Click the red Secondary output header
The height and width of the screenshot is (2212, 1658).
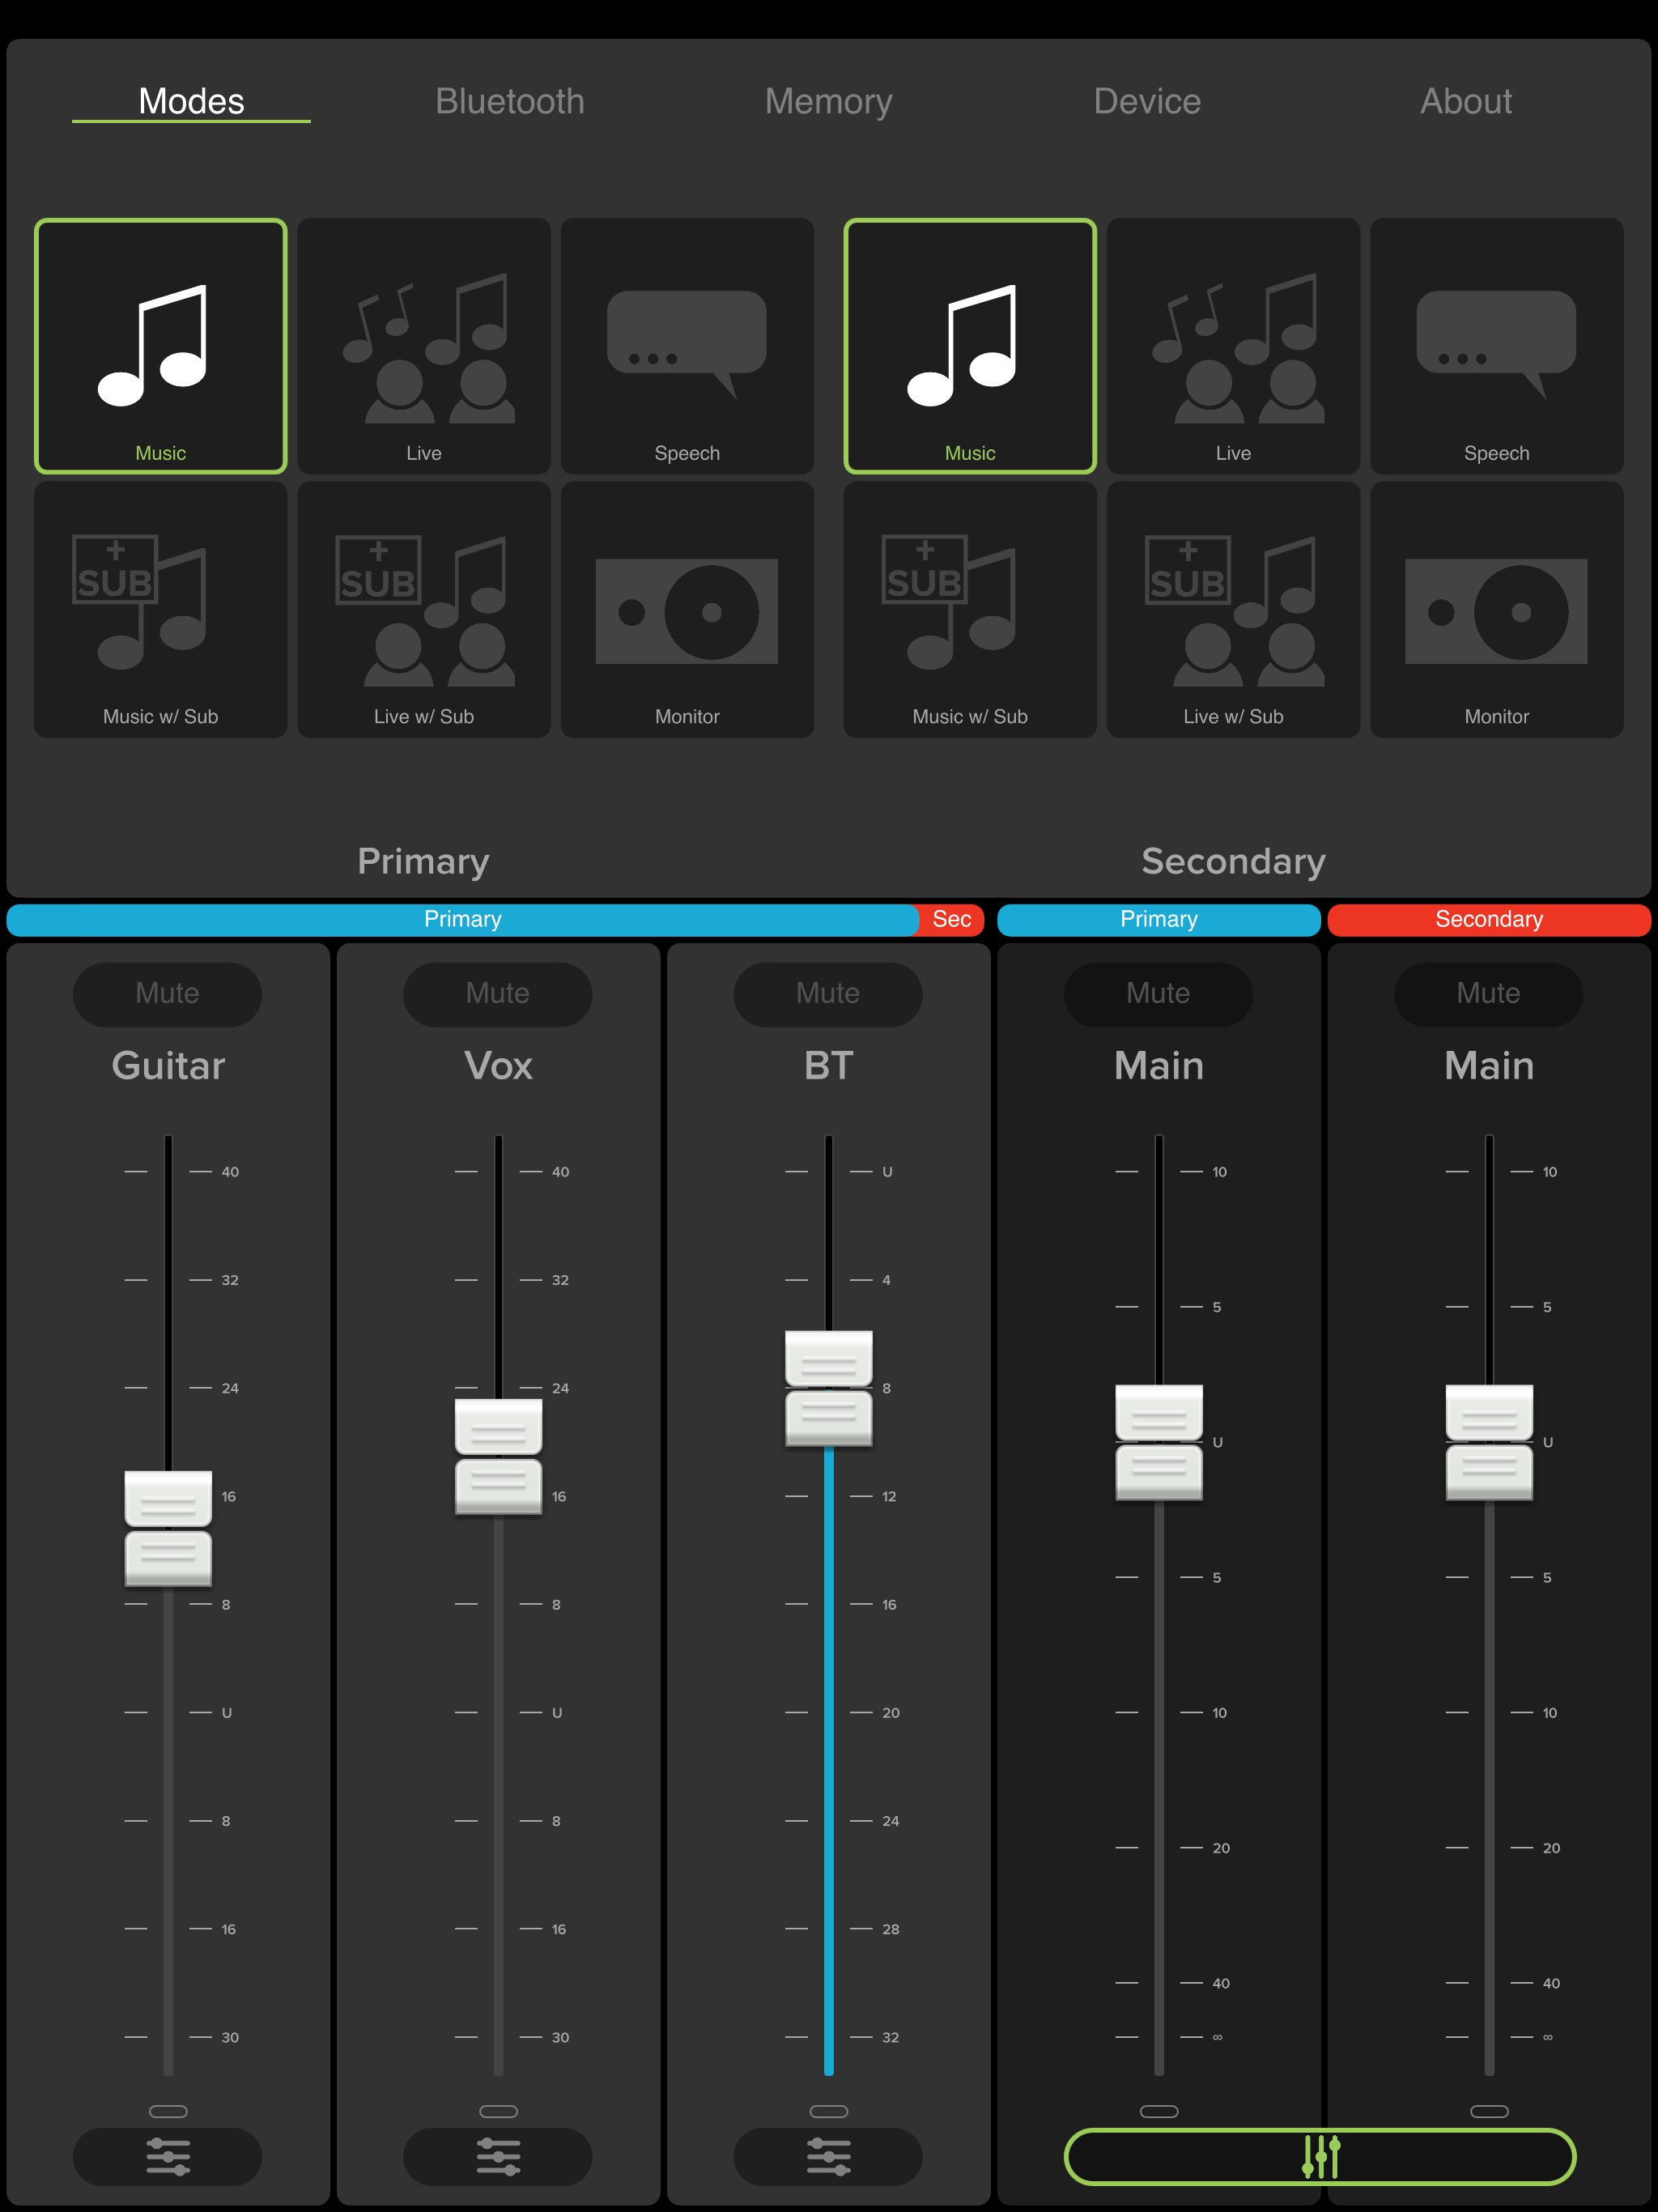1488,919
